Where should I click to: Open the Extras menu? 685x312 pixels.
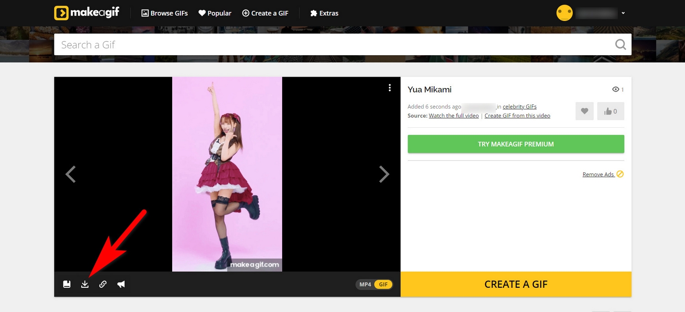[324, 13]
